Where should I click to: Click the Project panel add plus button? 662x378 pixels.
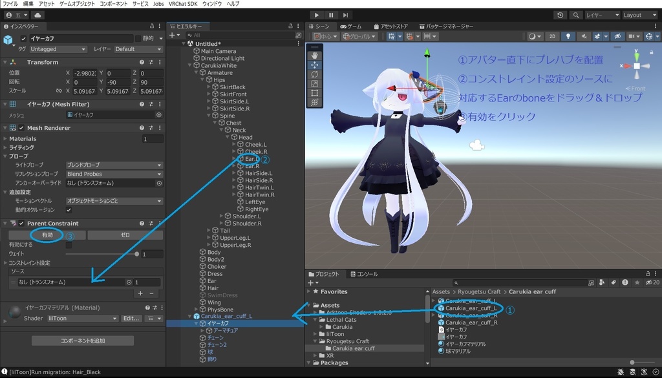pyautogui.click(x=311, y=282)
